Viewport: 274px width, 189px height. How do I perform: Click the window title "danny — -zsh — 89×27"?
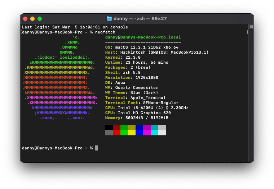click(x=140, y=18)
